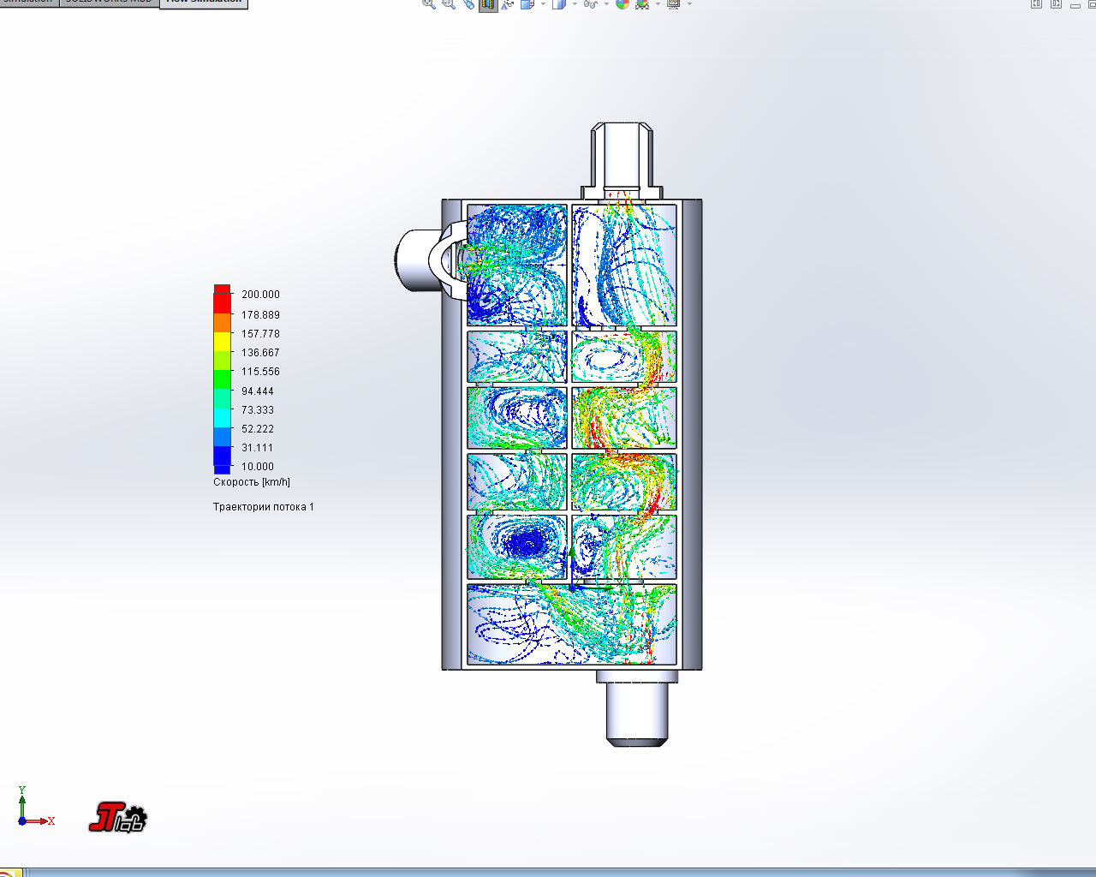Click the legend title Скорость [km/h]
1096x877 pixels.
coord(252,482)
